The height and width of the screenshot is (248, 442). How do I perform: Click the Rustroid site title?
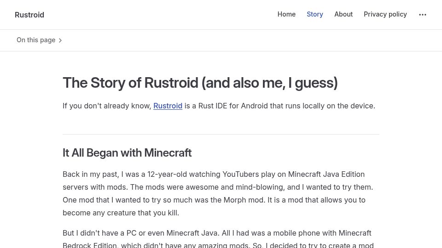click(x=29, y=15)
